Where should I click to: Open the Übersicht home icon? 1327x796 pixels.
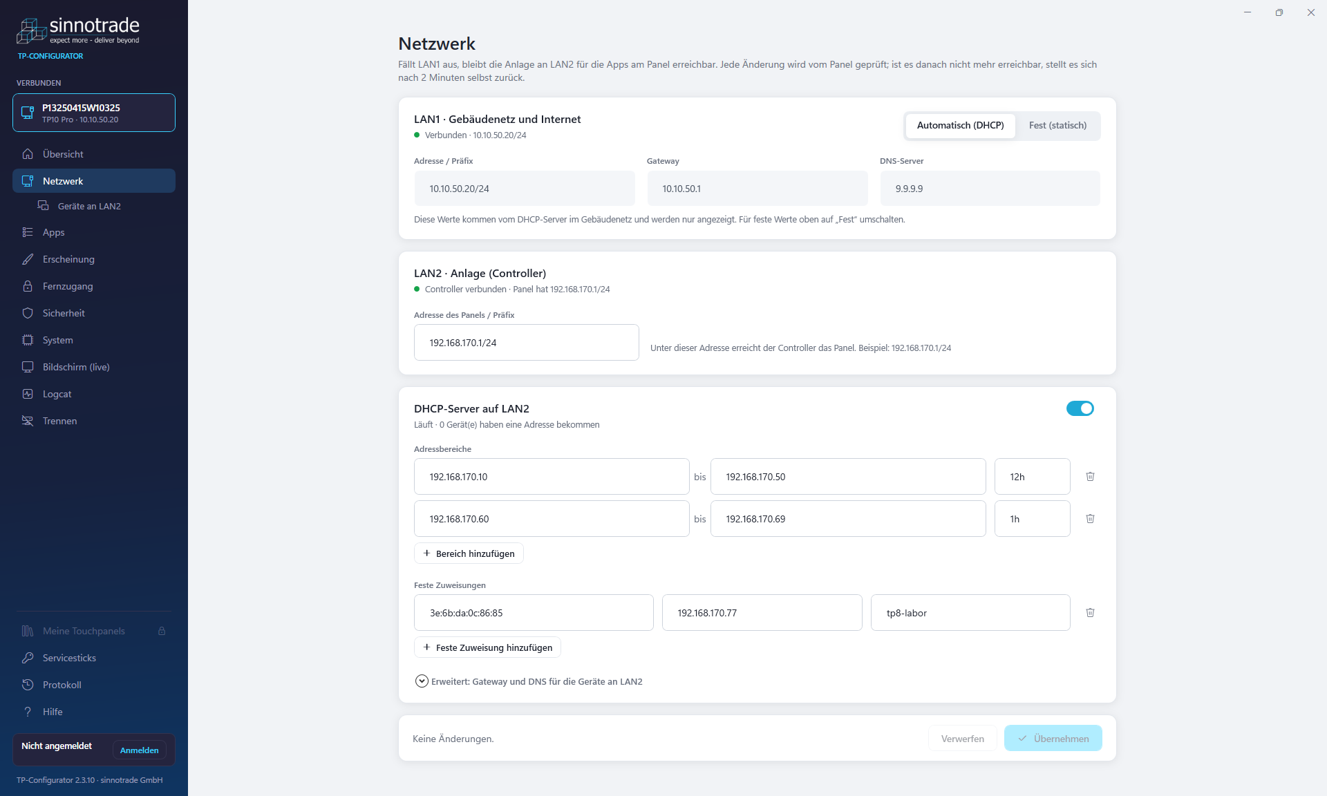point(28,154)
